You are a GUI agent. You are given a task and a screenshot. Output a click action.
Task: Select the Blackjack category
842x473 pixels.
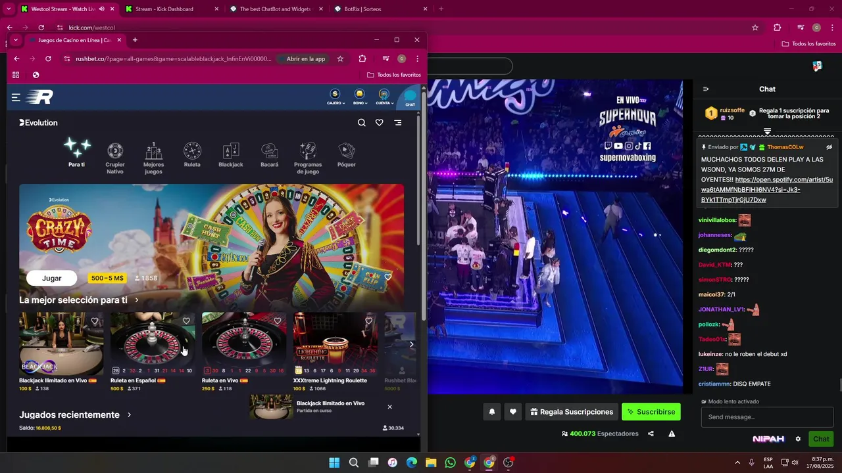click(231, 154)
